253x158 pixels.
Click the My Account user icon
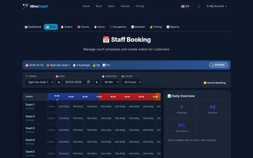pyautogui.click(x=208, y=6)
